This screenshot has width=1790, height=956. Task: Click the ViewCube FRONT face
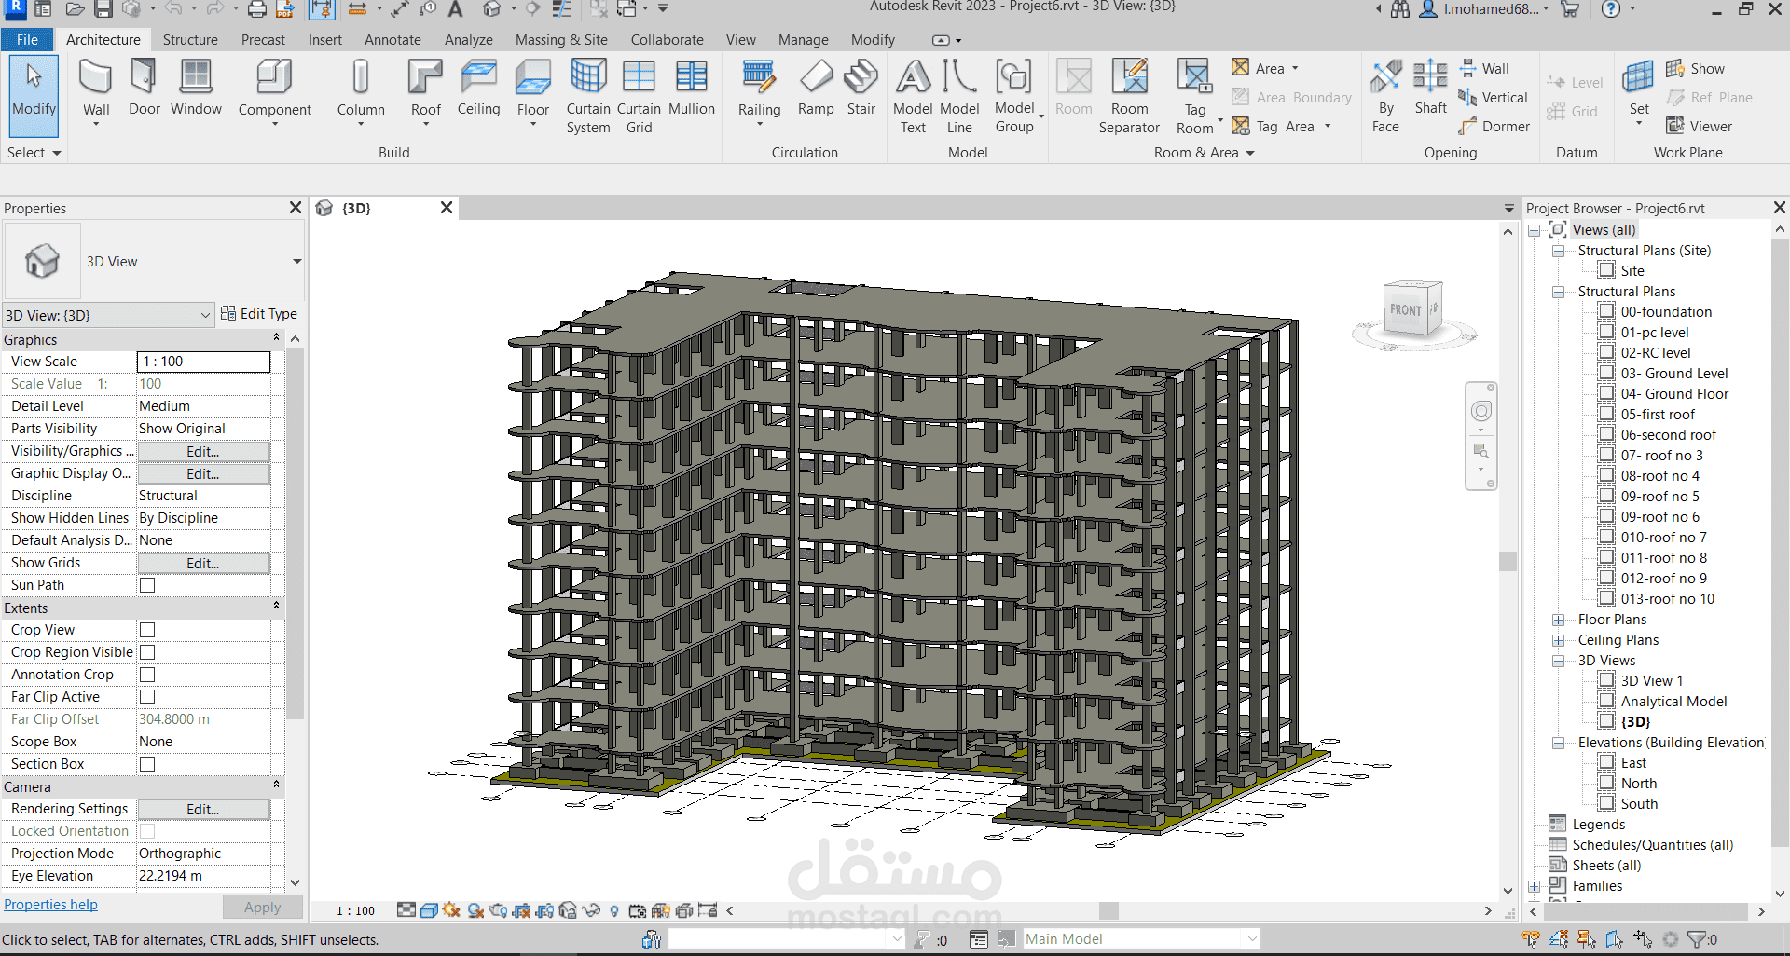tap(1405, 310)
